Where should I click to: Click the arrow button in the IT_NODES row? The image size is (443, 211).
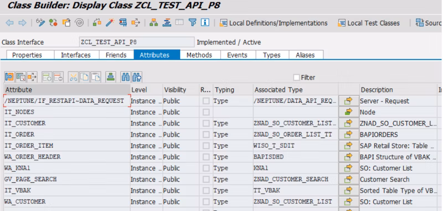pos(349,112)
